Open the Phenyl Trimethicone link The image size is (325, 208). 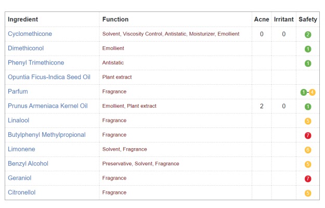click(x=36, y=63)
